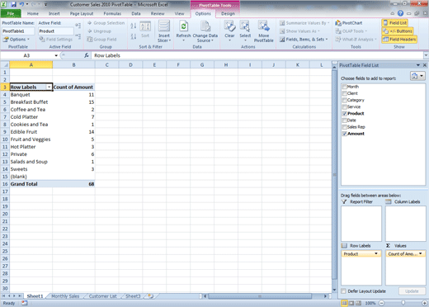Switch to Normal view icon in status bar
The width and height of the screenshot is (429, 307).
[x=344, y=303]
